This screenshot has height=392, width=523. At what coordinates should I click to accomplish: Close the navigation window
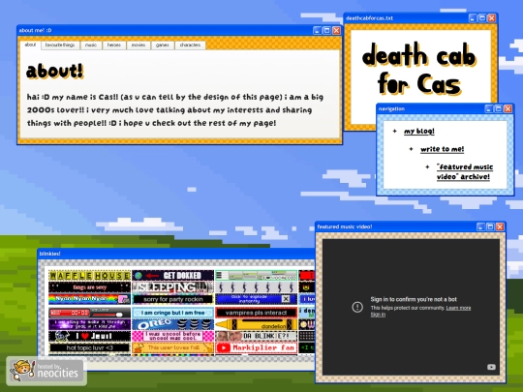point(508,108)
